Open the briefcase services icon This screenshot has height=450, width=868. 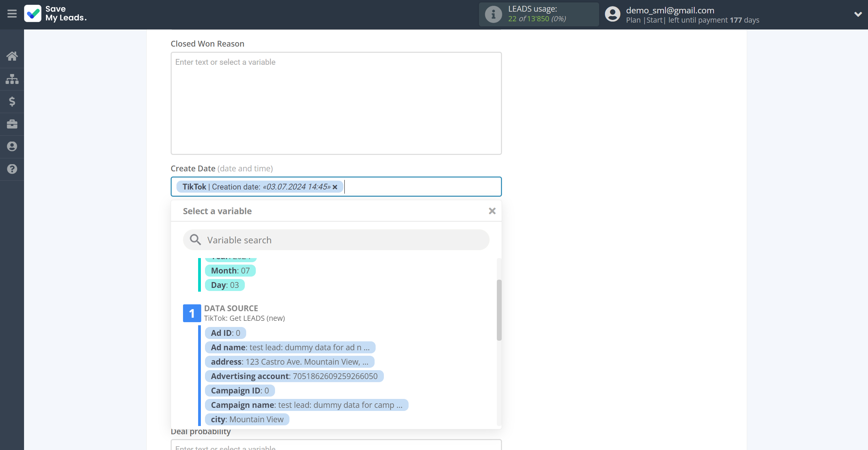click(12, 124)
